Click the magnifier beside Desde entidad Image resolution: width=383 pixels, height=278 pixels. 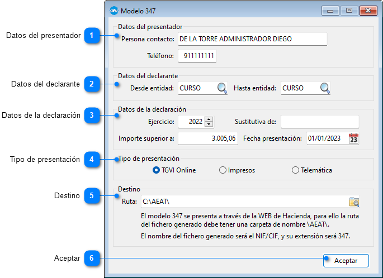[222, 88]
